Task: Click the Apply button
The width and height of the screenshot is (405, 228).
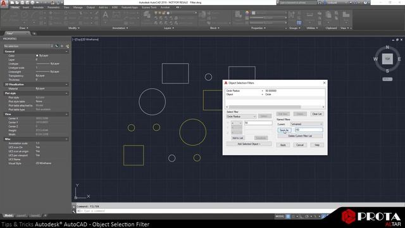Action: (283, 145)
